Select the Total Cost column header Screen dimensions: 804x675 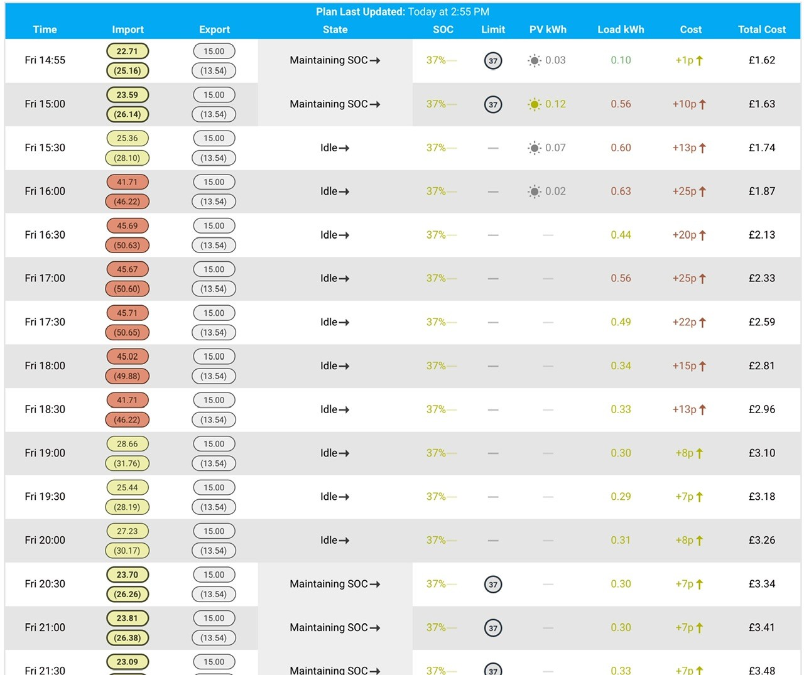761,30
